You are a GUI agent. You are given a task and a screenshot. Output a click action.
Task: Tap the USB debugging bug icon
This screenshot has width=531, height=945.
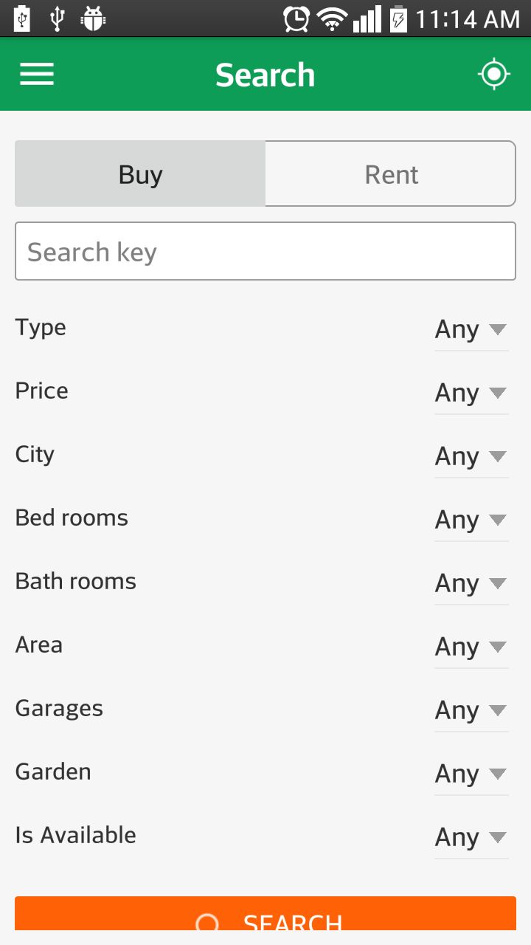click(x=93, y=18)
